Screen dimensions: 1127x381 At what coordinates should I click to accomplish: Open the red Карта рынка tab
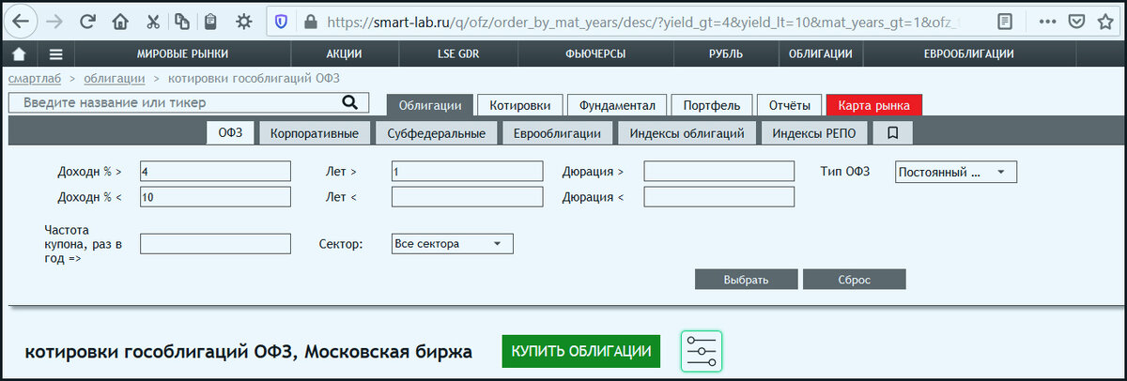pyautogui.click(x=873, y=106)
